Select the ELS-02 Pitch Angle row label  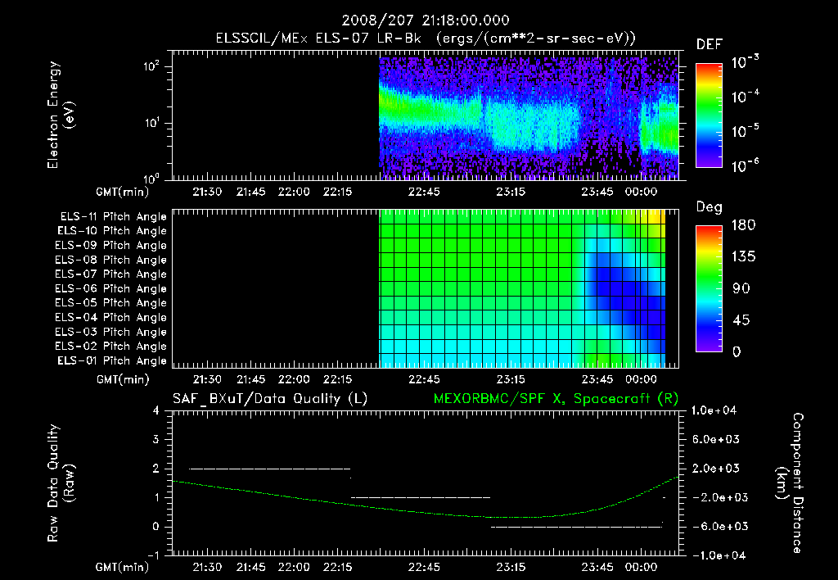point(110,347)
